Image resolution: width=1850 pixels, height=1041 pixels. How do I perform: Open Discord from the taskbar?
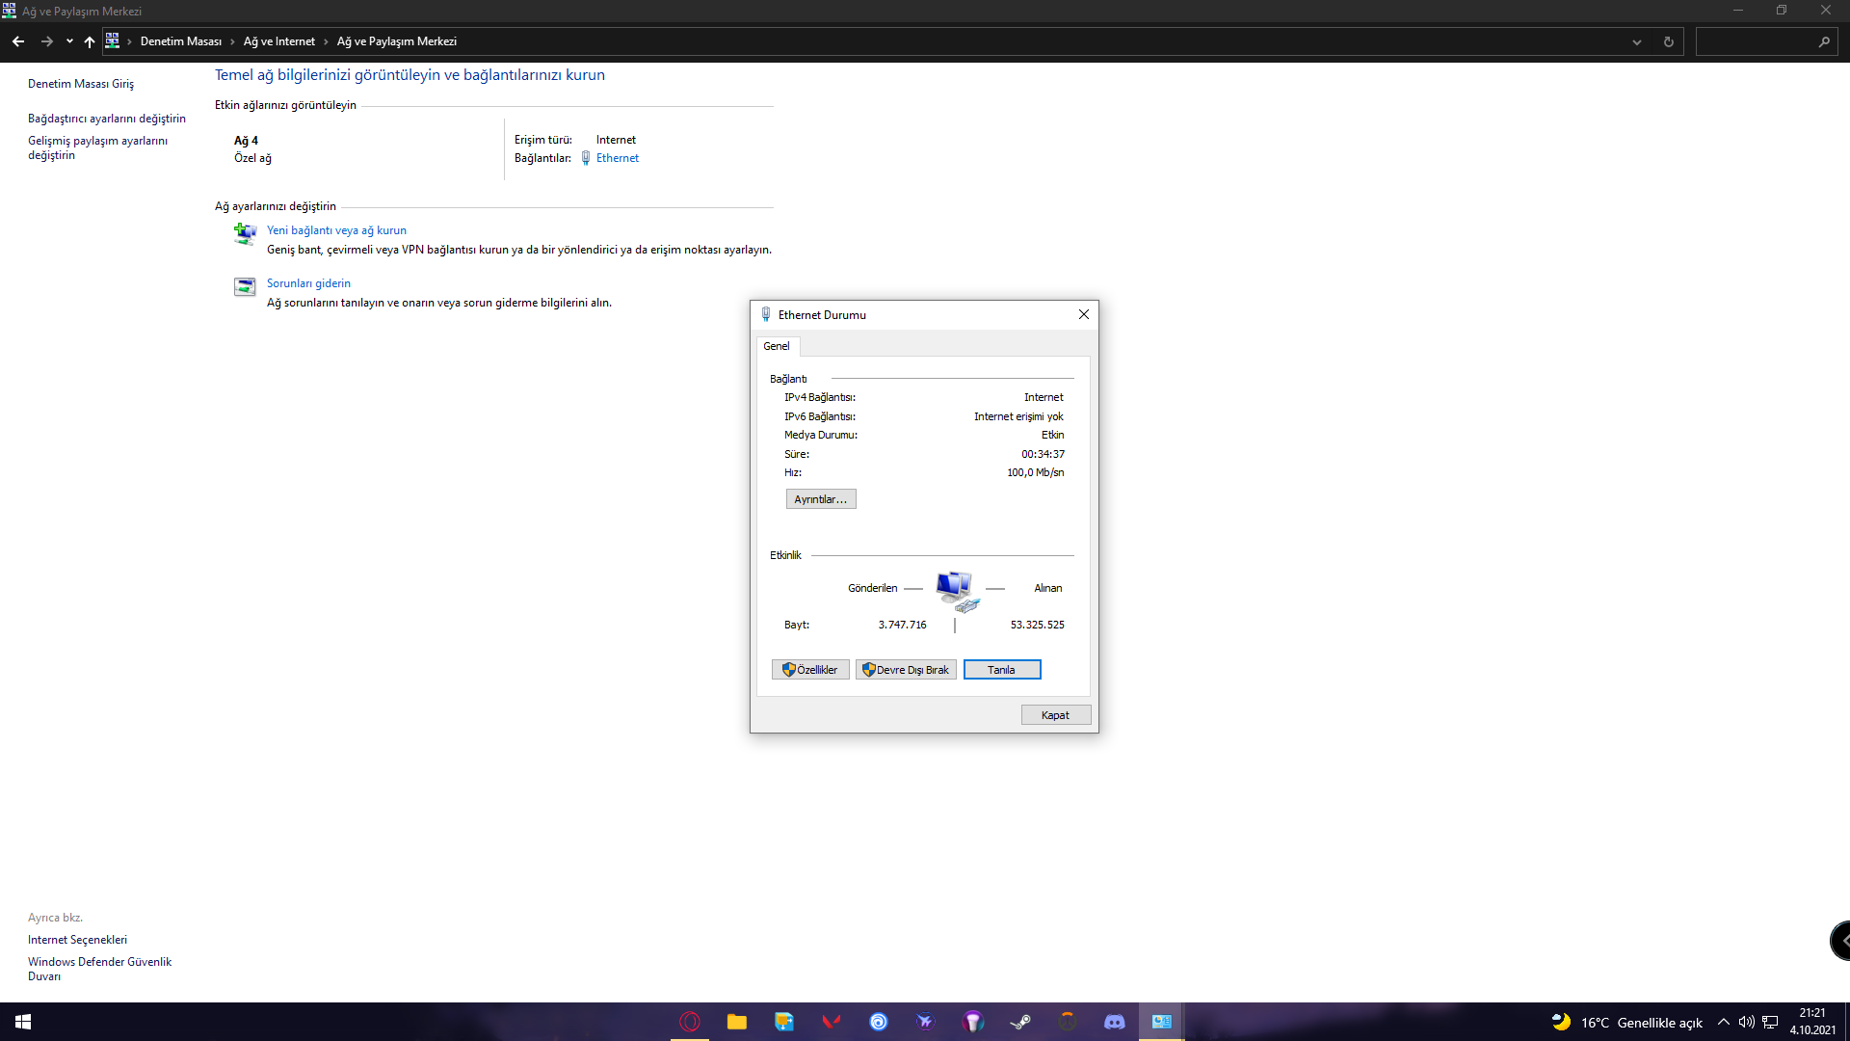[1115, 1022]
